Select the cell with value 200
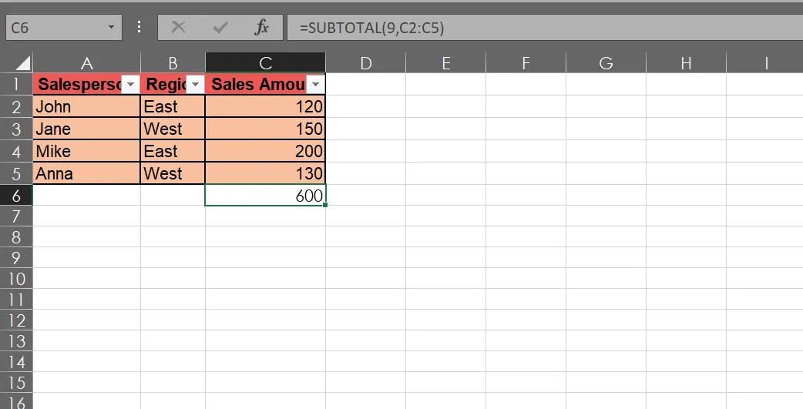Image resolution: width=803 pixels, height=409 pixels. pyautogui.click(x=265, y=151)
